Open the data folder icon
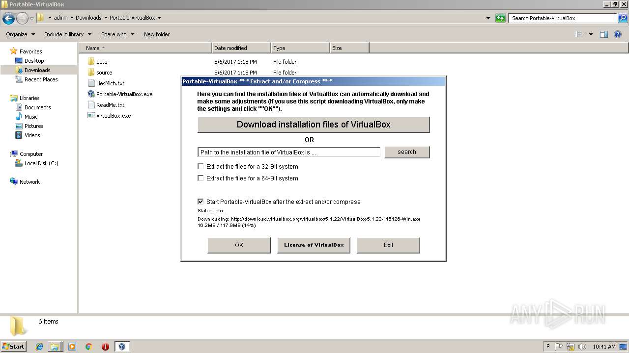629x353 pixels. tap(91, 62)
